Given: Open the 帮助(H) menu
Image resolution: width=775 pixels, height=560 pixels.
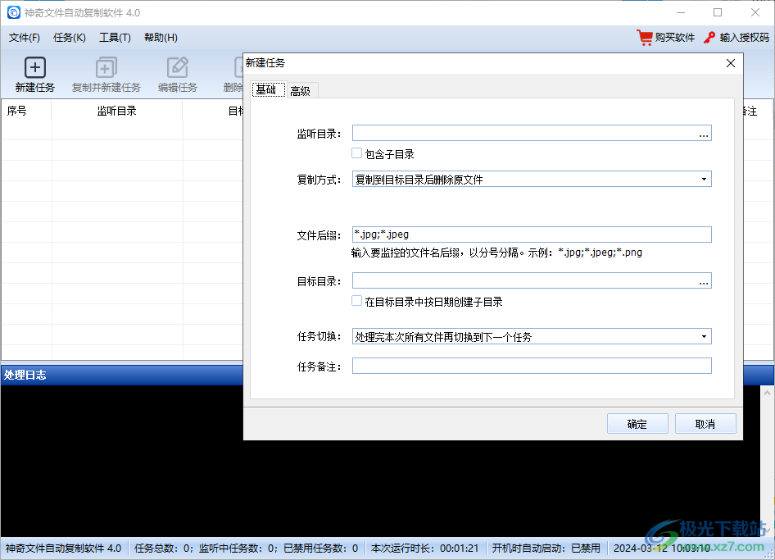Looking at the screenshot, I should point(161,38).
